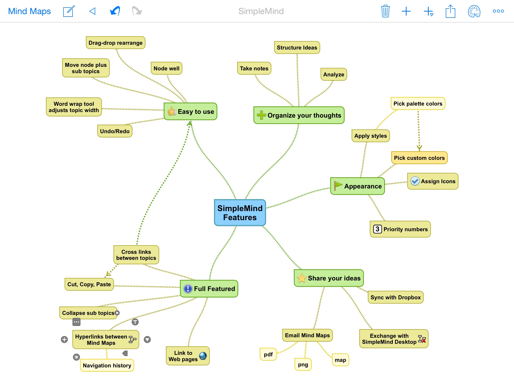
Task: Tap the back triangle icon
Action: point(92,11)
